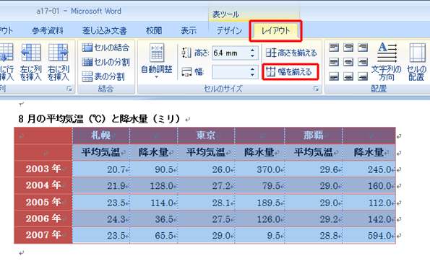Click the 2006 年 row header
430x261 pixels.
(x=43, y=218)
